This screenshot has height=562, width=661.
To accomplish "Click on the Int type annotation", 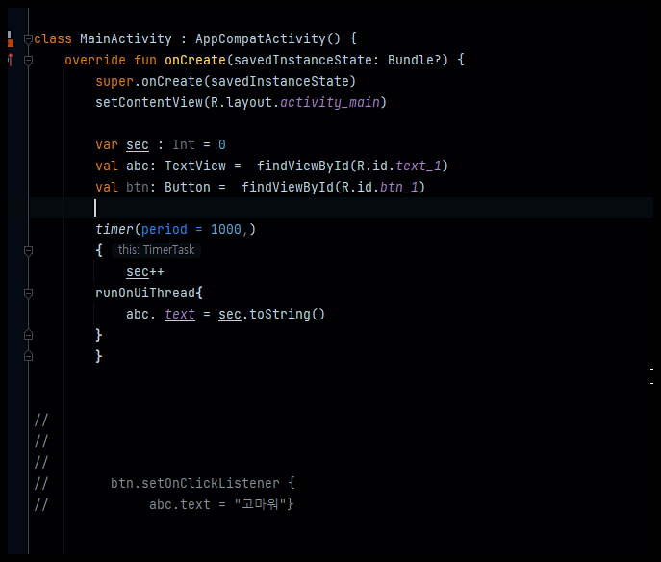I will coord(184,144).
